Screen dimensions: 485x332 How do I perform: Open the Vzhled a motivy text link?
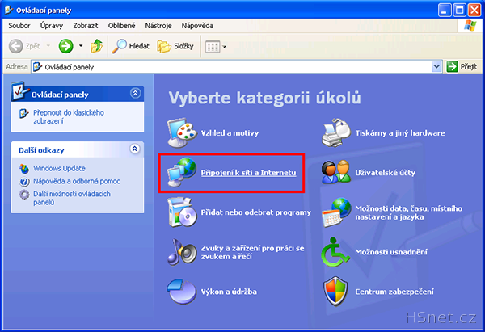[x=230, y=133]
